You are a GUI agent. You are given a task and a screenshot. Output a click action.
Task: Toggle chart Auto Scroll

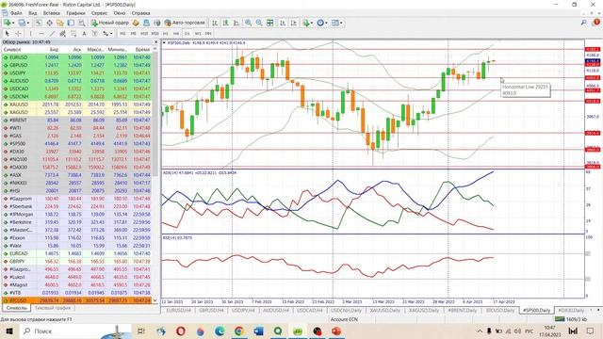point(283,23)
